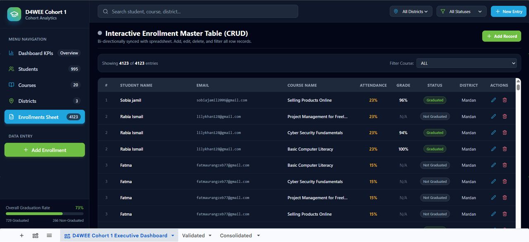
Task: Open the All Statuses filter dropdown
Action: [462, 12]
